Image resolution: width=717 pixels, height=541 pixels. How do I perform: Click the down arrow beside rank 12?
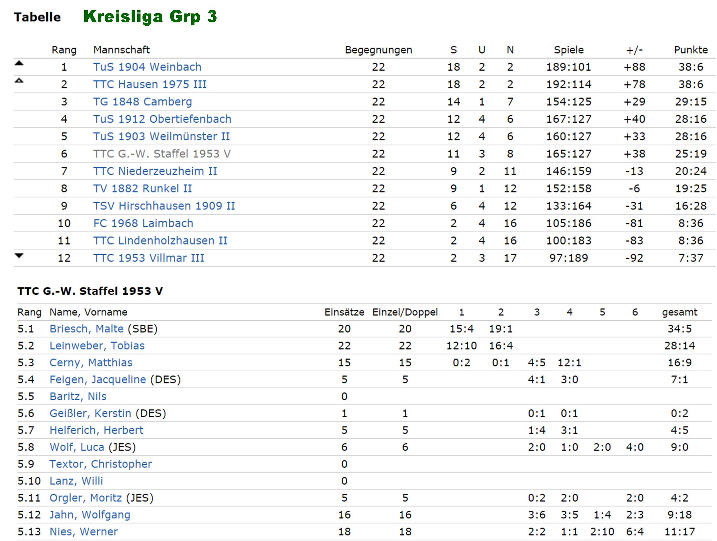pos(19,256)
